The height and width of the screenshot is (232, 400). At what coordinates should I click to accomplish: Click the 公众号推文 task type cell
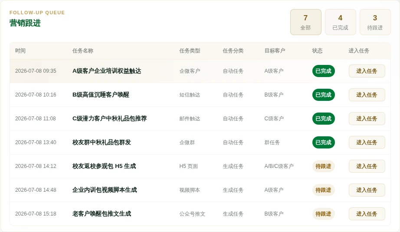(x=192, y=214)
